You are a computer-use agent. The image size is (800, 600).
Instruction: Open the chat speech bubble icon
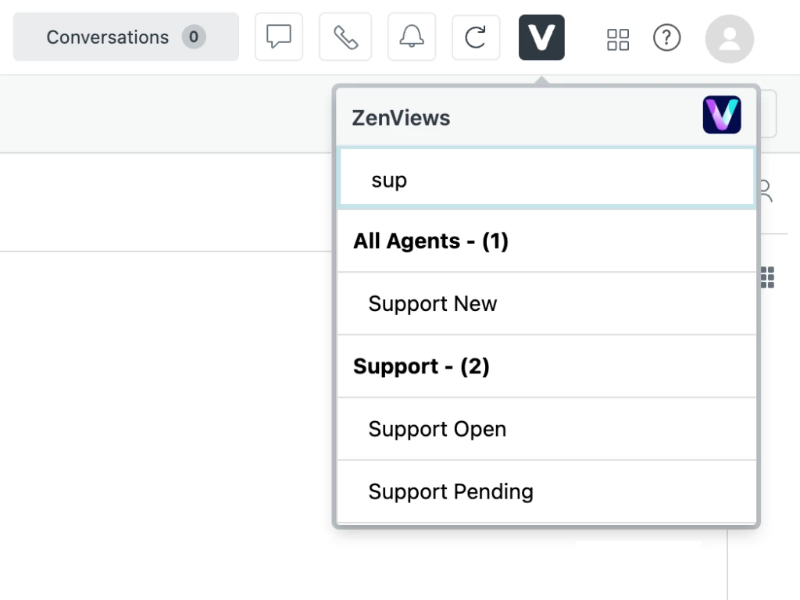click(279, 37)
